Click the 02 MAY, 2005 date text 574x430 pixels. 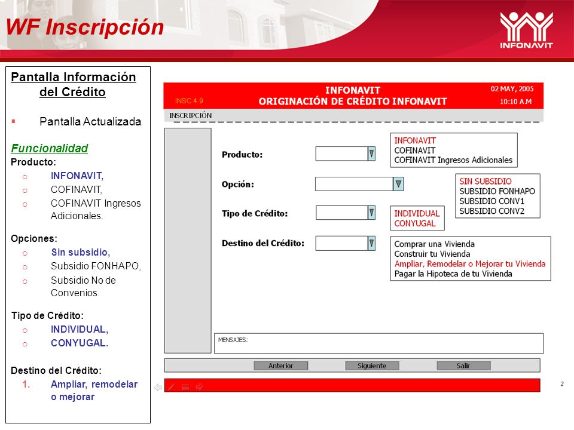click(x=512, y=89)
